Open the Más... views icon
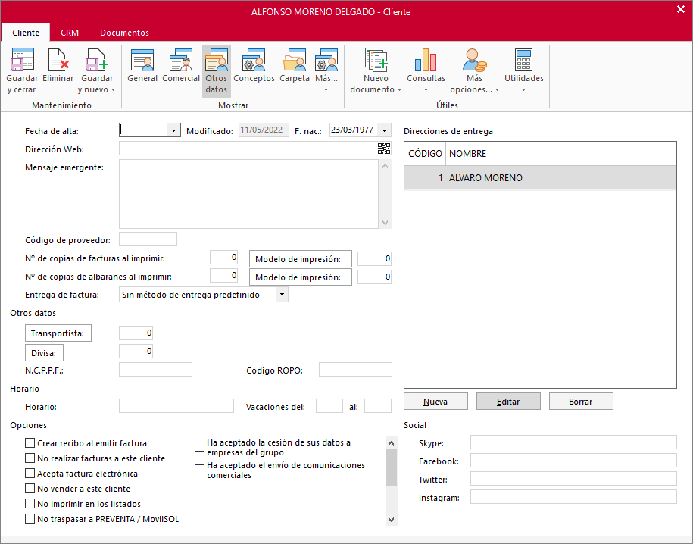Screen dimensions: 693x544 tap(326, 60)
